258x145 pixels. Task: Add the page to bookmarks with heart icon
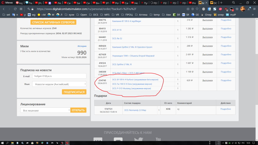coord(197,9)
